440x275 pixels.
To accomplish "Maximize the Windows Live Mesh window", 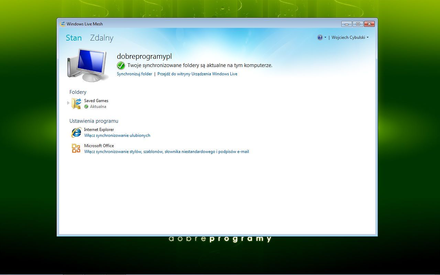I will coord(358,24).
